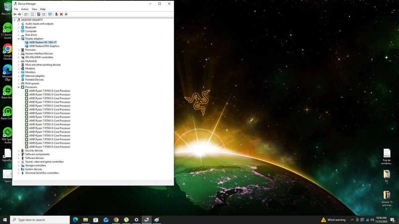Screen dimensions: 399x224
Task: Open Settings gear on the taskbar
Action: [x=136, y=220]
